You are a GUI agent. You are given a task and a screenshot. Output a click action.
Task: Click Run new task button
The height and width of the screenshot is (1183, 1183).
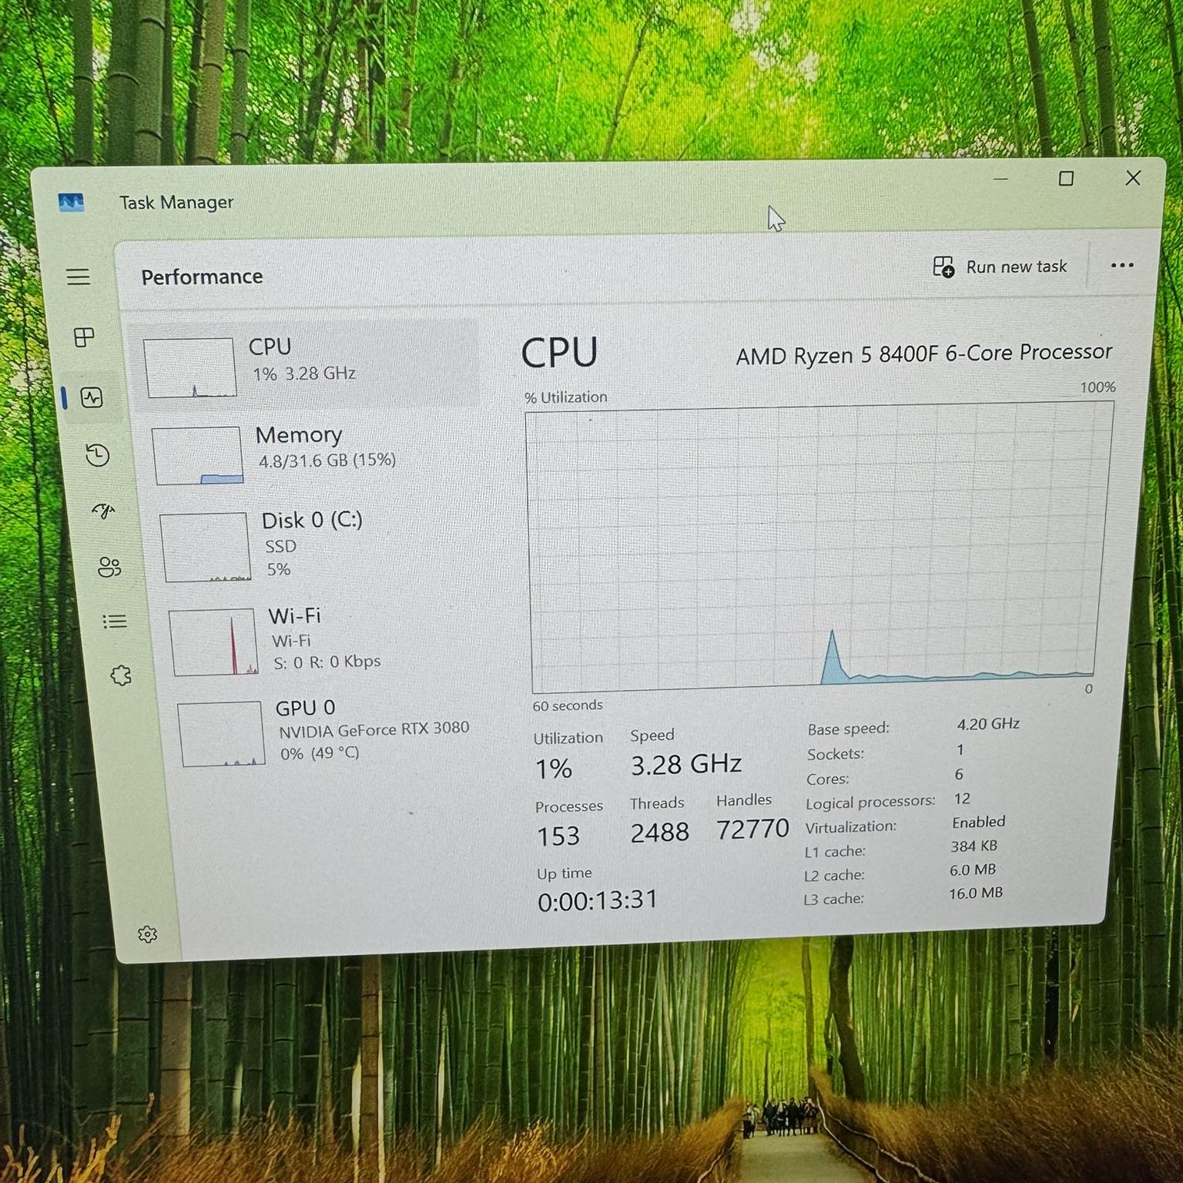click(x=1000, y=266)
